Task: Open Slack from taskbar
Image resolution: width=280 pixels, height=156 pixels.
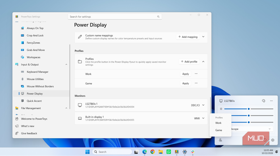Action: tap(193, 152)
